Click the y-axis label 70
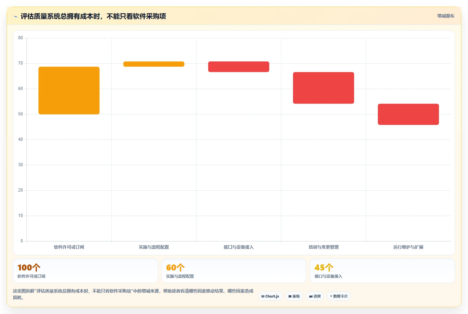The width and height of the screenshot is (468, 314). tap(20, 63)
